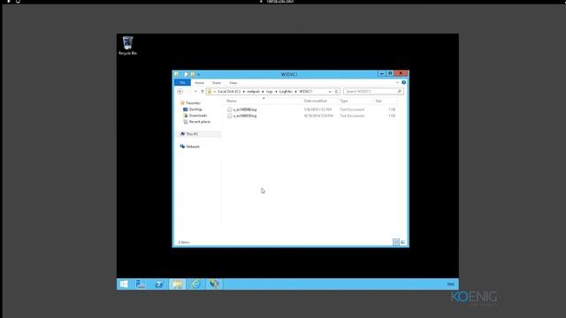This screenshot has height=318, width=566.
Task: Click the Text Document type of the upper file
Action: click(x=352, y=110)
